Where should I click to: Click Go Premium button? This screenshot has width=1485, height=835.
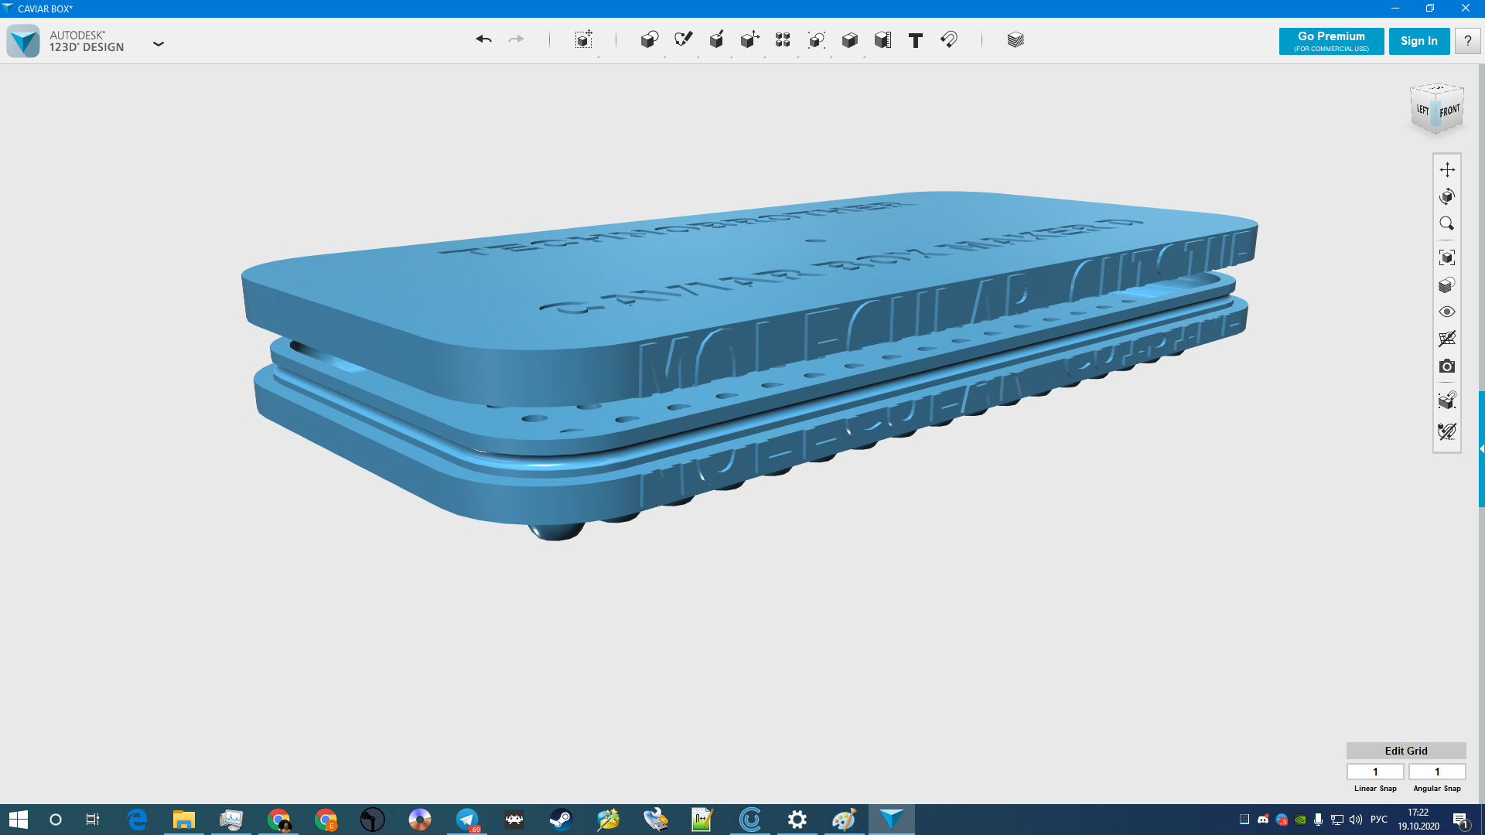[x=1331, y=41]
